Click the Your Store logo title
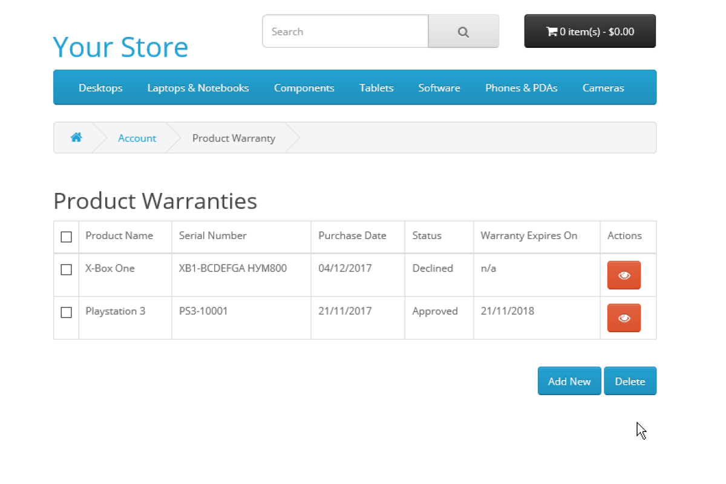This screenshot has width=726, height=484. point(120,47)
